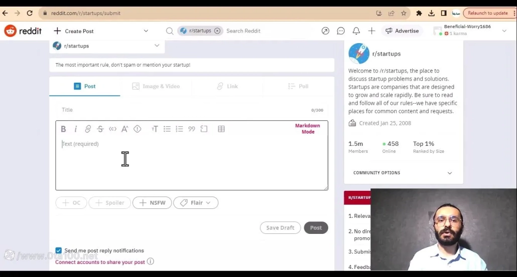The height and width of the screenshot is (277, 517).
Task: Insert a numbered list in editor
Action: tap(179, 129)
